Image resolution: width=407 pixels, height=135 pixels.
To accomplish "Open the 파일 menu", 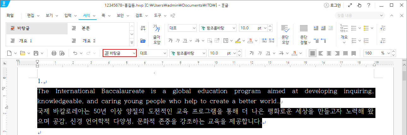I will click(10, 15).
